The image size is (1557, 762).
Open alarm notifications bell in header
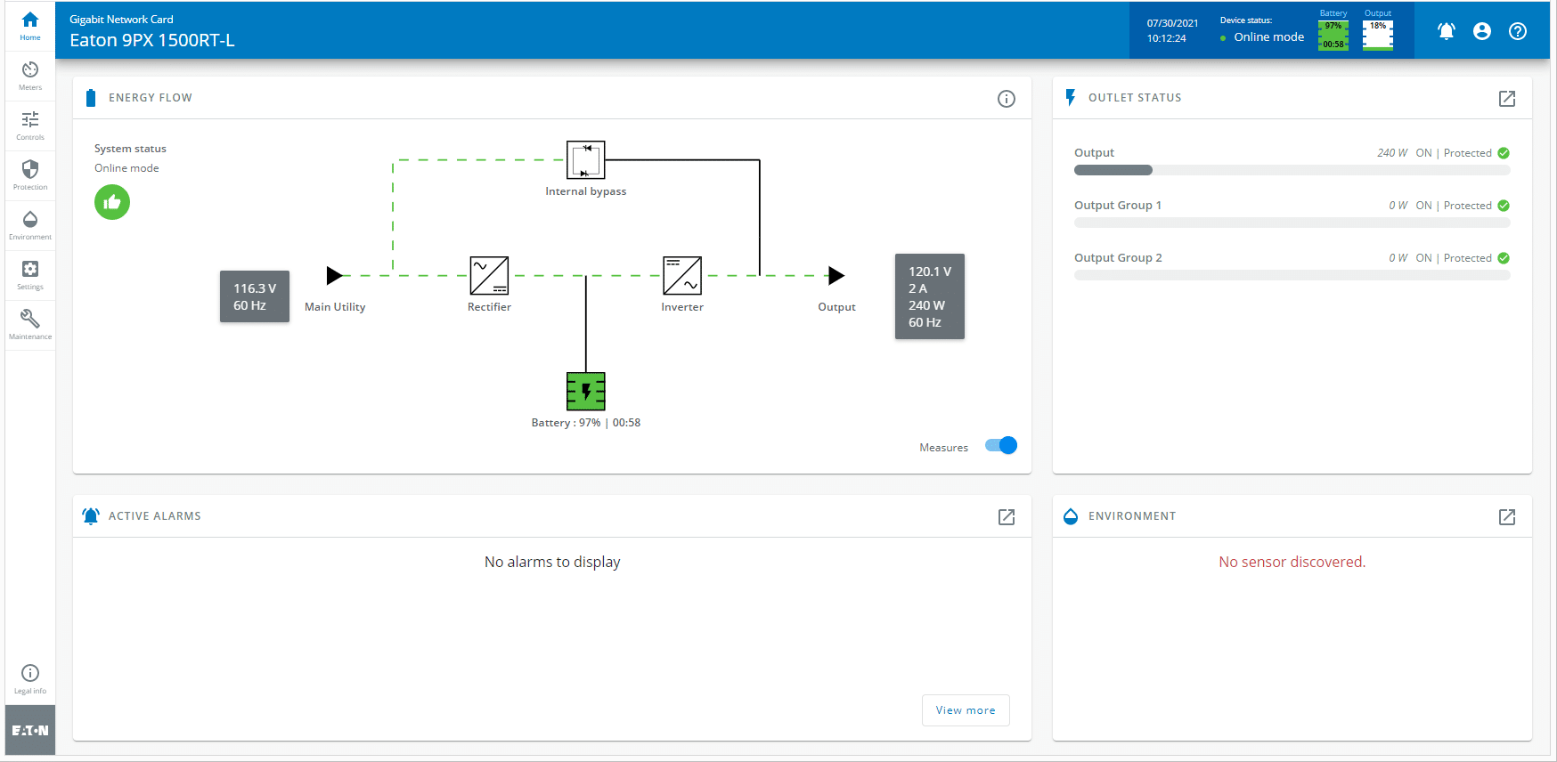(1447, 31)
